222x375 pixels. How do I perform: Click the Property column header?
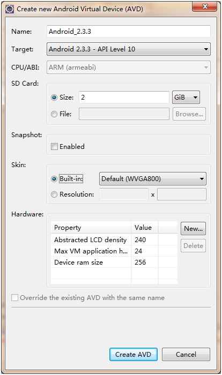(91, 228)
